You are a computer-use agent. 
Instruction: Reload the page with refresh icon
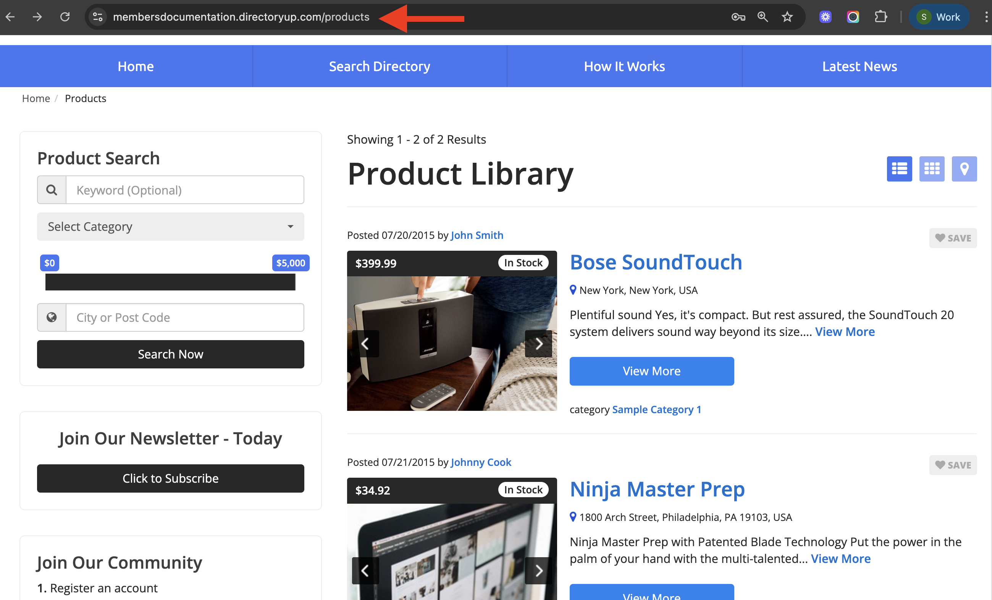click(x=65, y=17)
